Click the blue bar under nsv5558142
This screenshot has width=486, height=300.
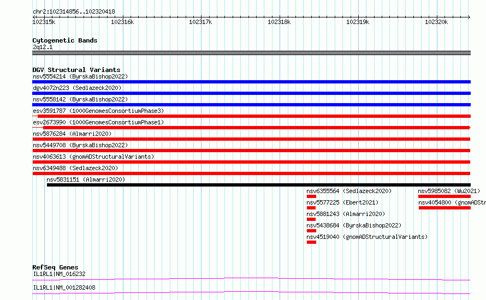(x=251, y=105)
